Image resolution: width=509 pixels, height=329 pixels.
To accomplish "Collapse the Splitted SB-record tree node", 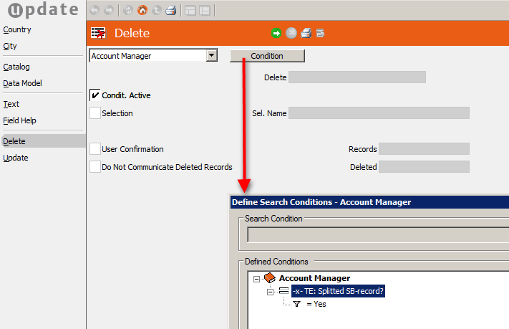I will click(271, 291).
